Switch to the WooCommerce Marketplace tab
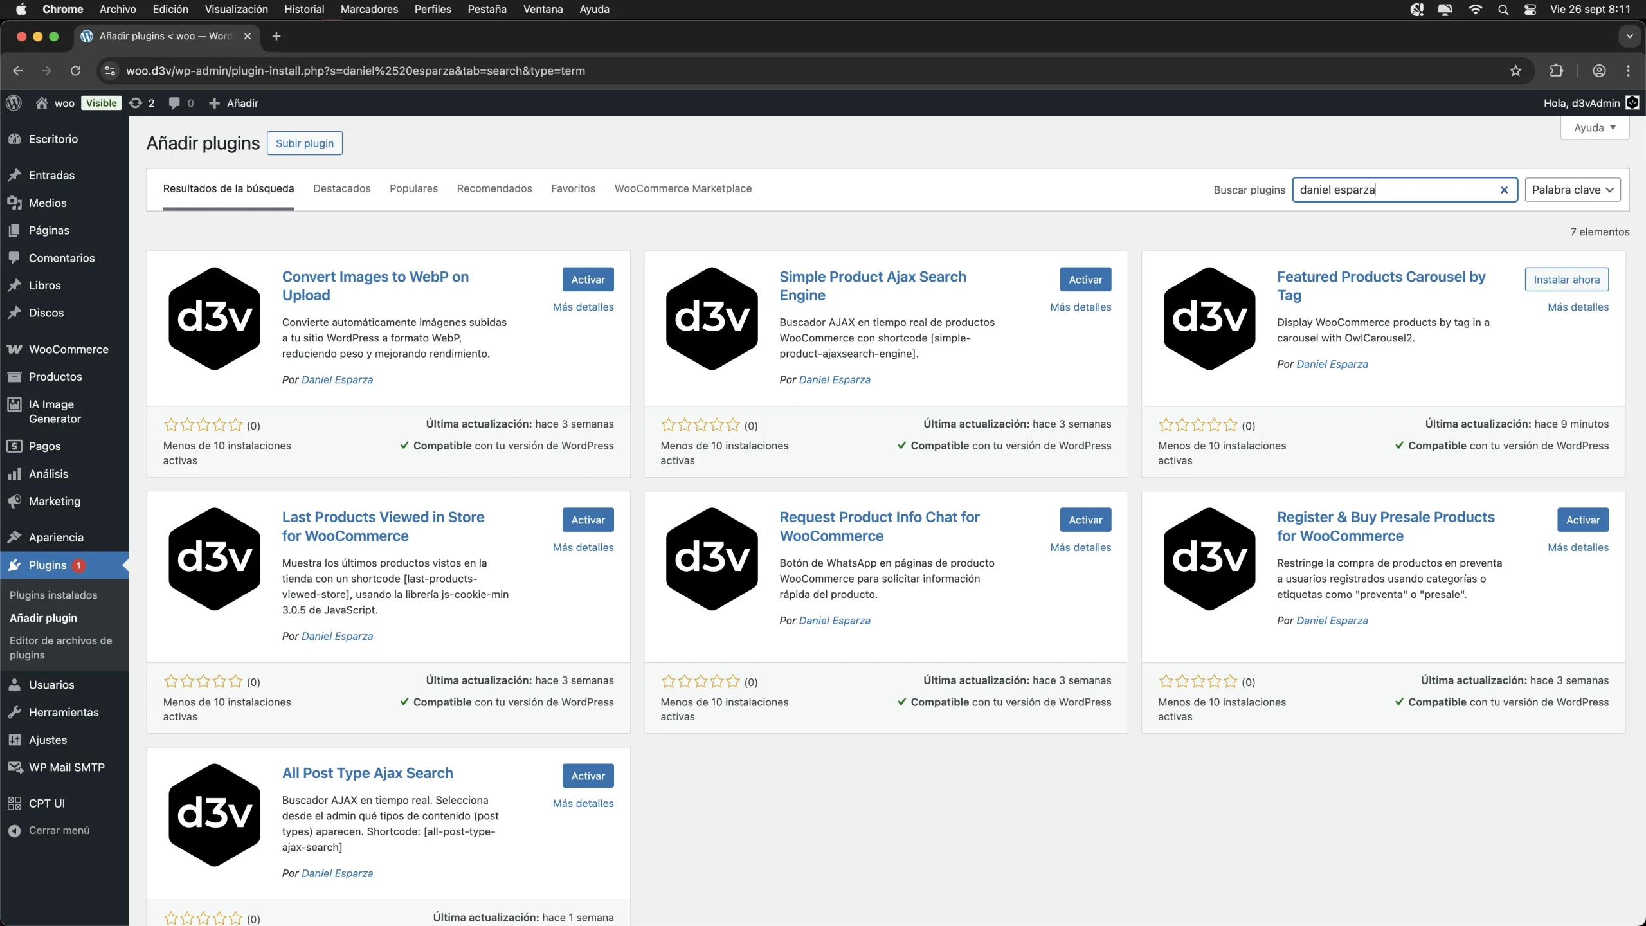Screen dimensions: 1646x926 pos(683,188)
